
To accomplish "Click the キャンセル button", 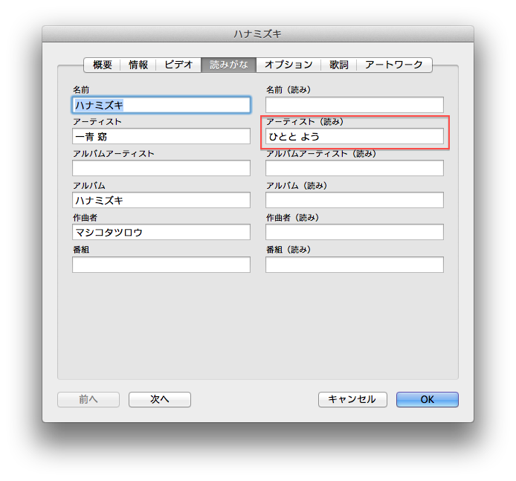I will pyautogui.click(x=352, y=399).
